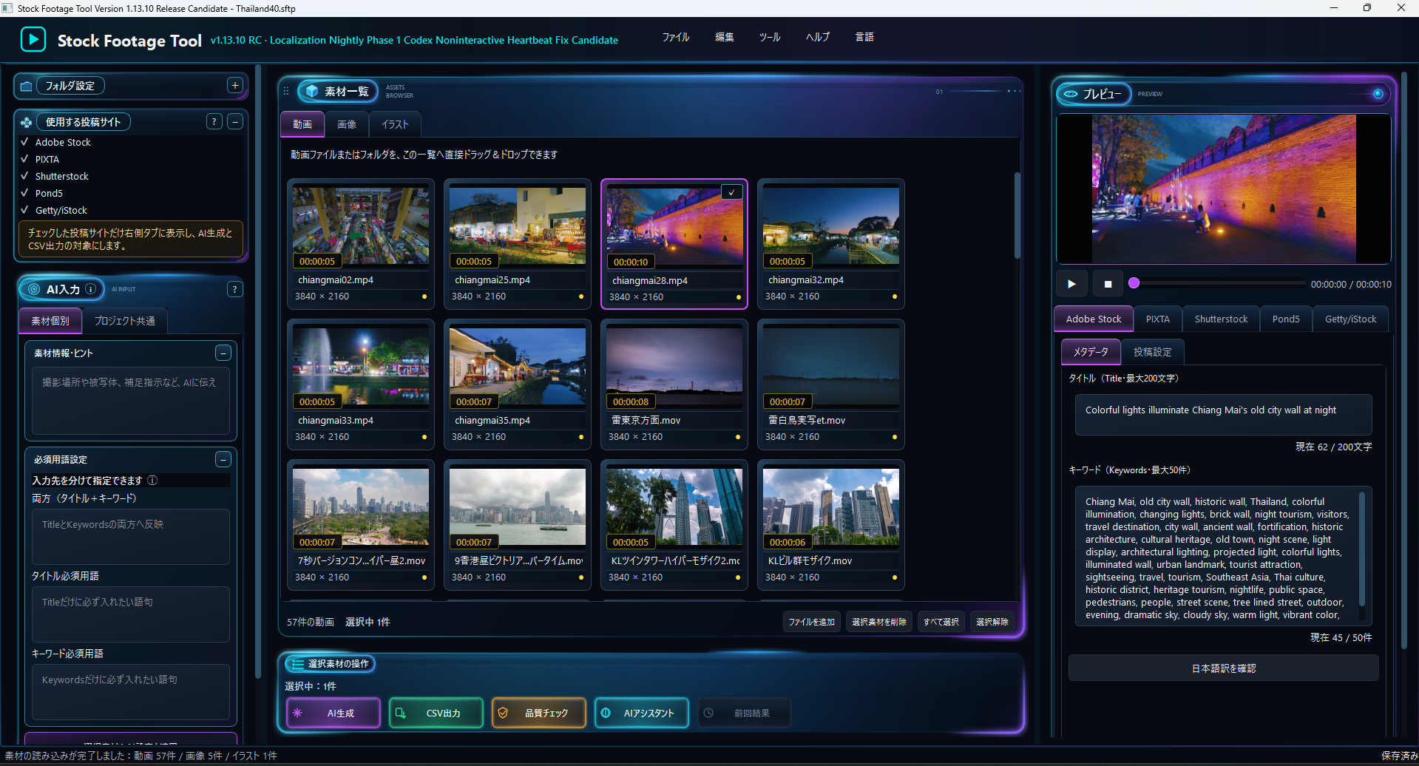1419x766 pixels.
Task: Click the Stock Footage Tool logo icon
Action: (x=33, y=39)
